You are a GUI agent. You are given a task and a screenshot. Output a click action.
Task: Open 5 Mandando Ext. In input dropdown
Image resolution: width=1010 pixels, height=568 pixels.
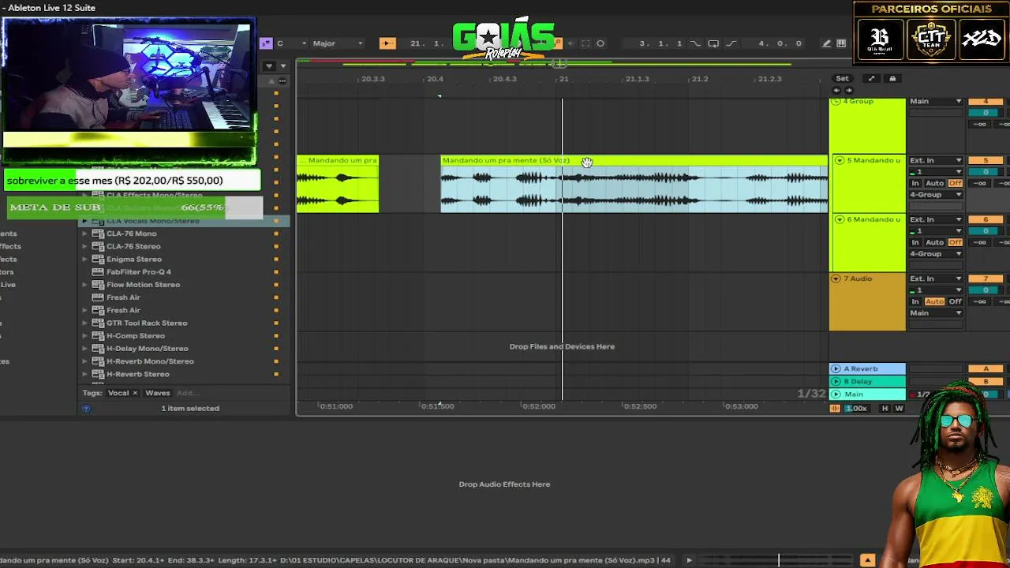coord(936,160)
